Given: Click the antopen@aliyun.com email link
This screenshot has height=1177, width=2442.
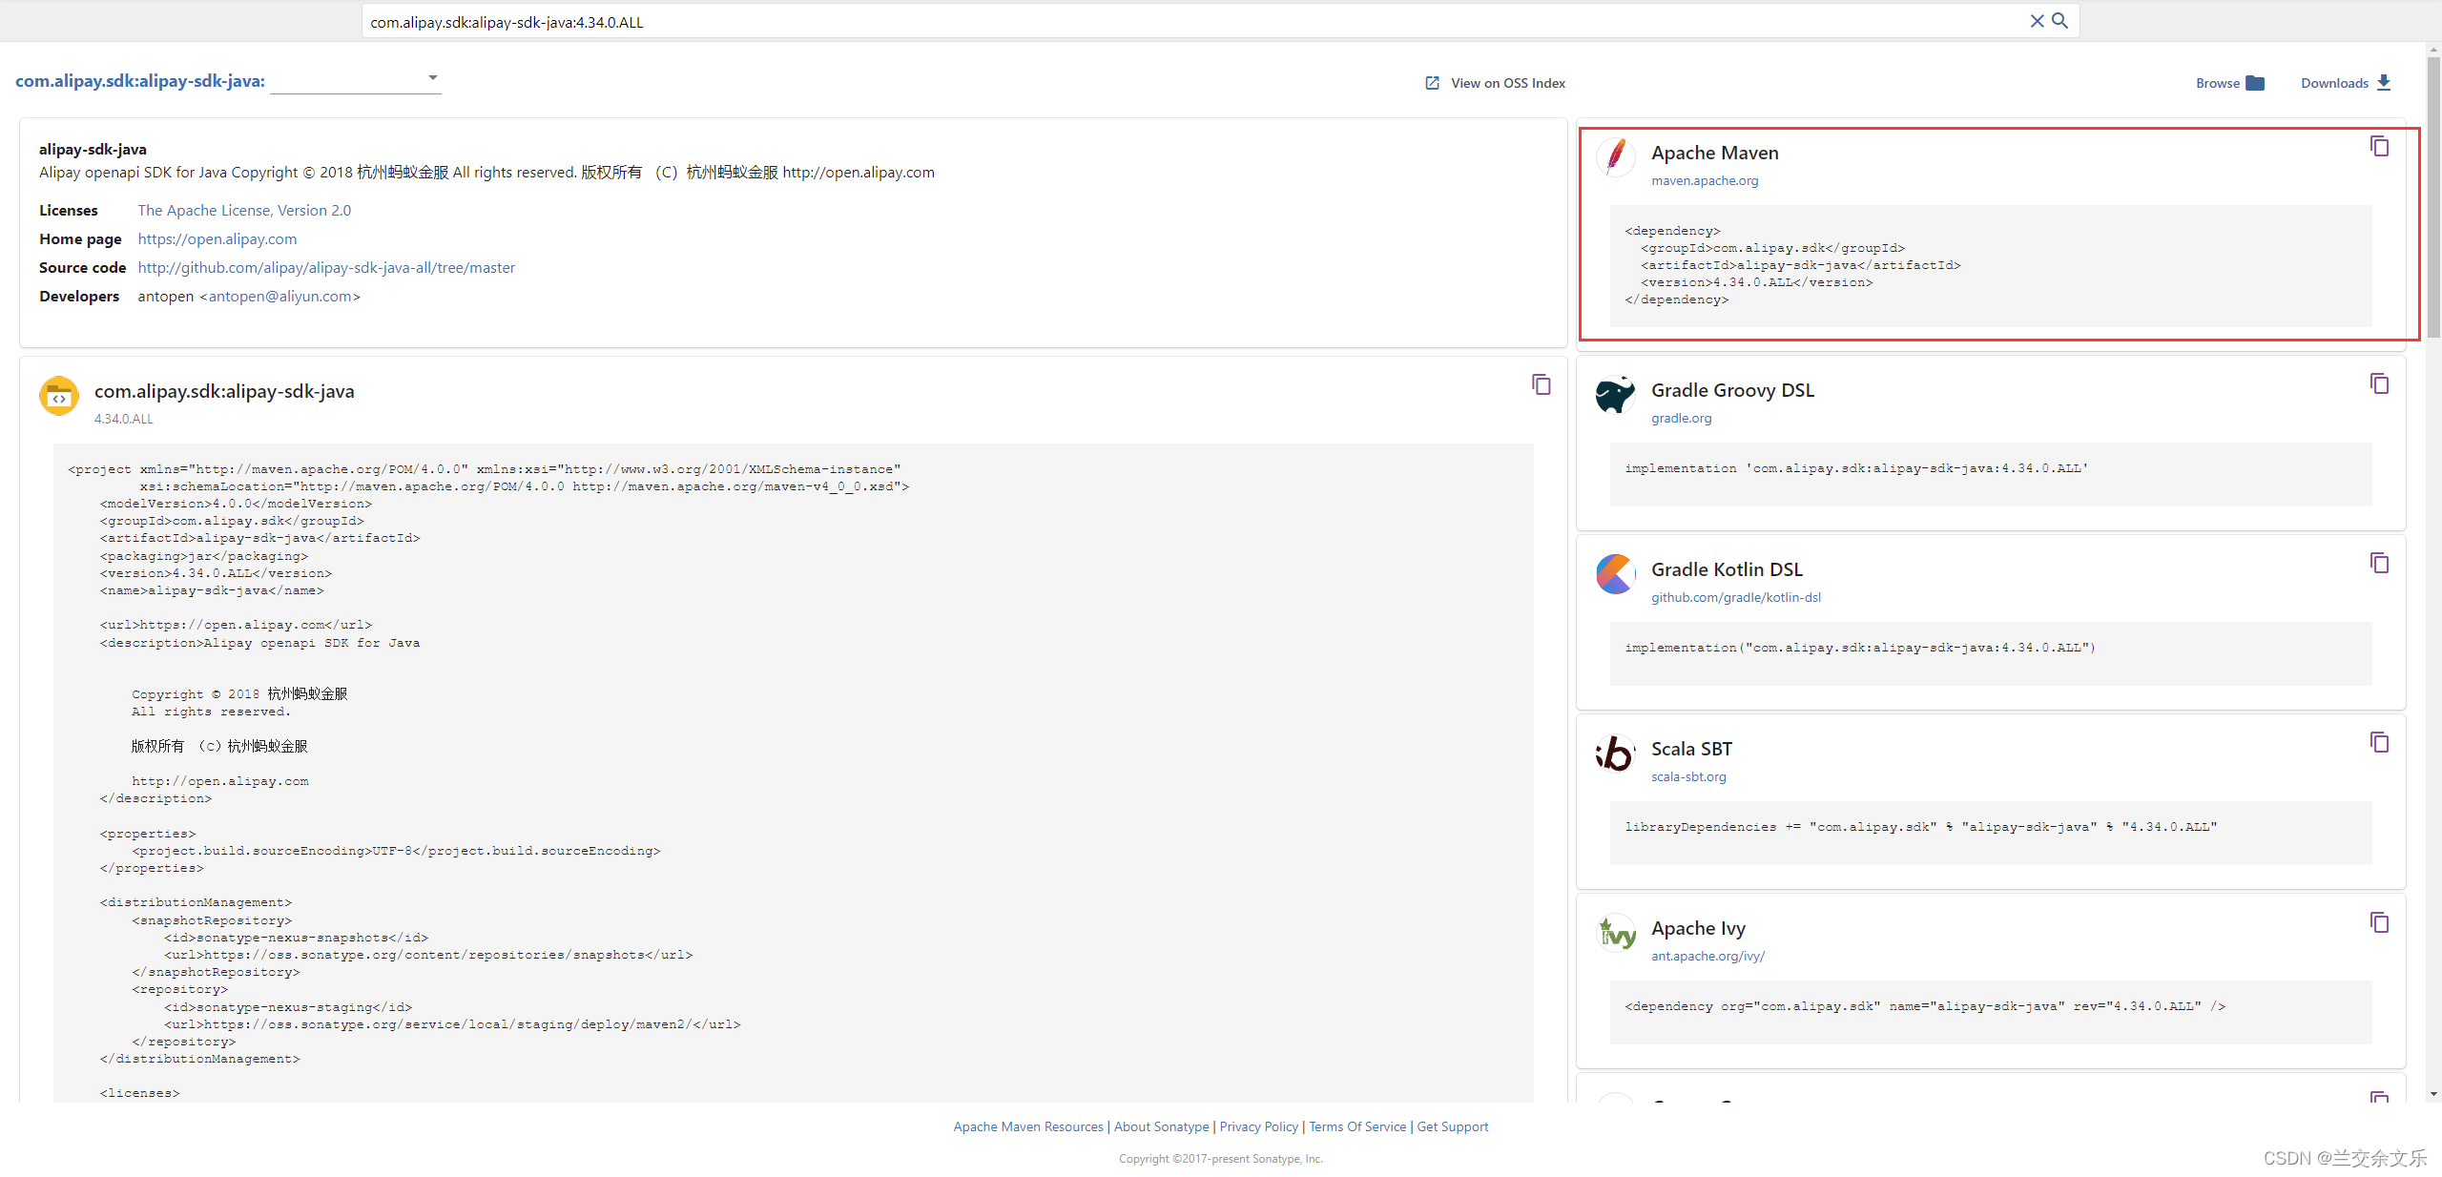Looking at the screenshot, I should tap(280, 296).
